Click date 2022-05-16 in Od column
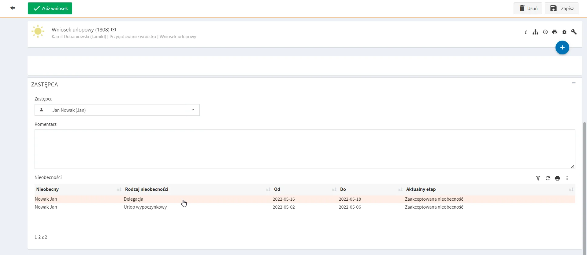Viewport: 587px width, 255px height. pos(284,199)
